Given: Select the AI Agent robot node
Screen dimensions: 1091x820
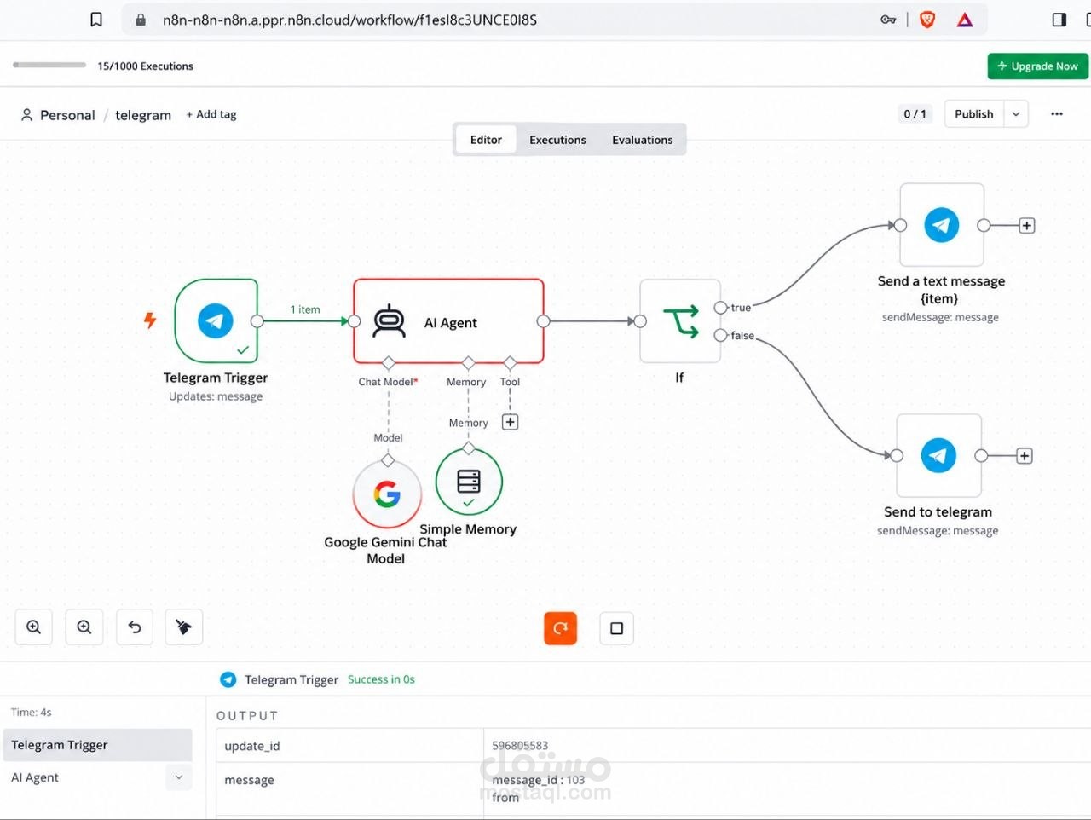Looking at the screenshot, I should 448,321.
